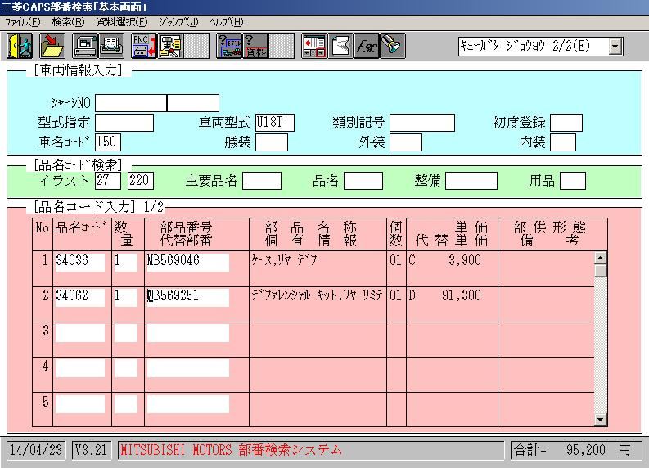Click row 1 quantity field

[126, 263]
